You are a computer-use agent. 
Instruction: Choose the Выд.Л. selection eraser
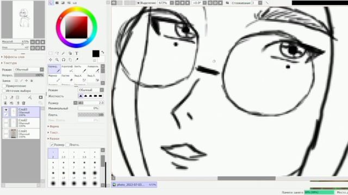pos(94,78)
